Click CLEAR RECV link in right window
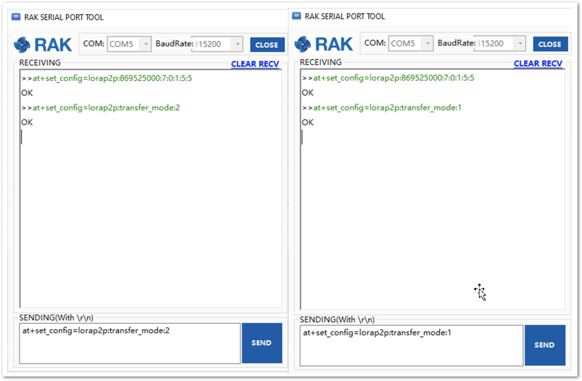Screen dimensions: 582x381 pyautogui.click(x=538, y=63)
